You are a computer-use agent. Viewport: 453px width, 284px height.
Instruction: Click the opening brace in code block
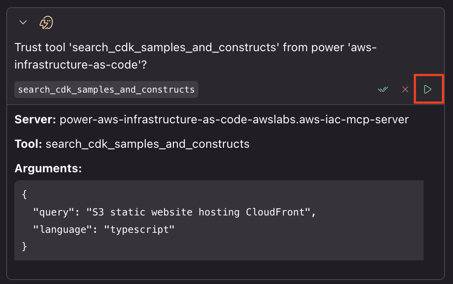coord(25,195)
